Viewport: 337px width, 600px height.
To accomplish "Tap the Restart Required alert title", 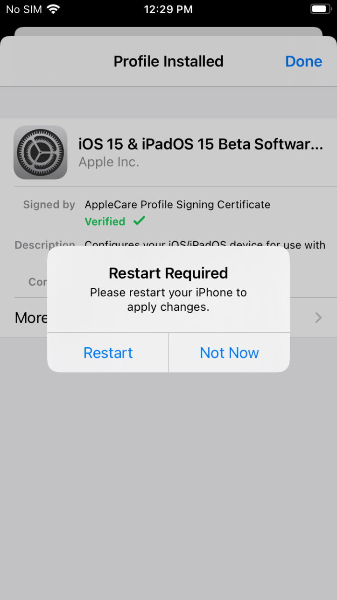I will tap(168, 273).
